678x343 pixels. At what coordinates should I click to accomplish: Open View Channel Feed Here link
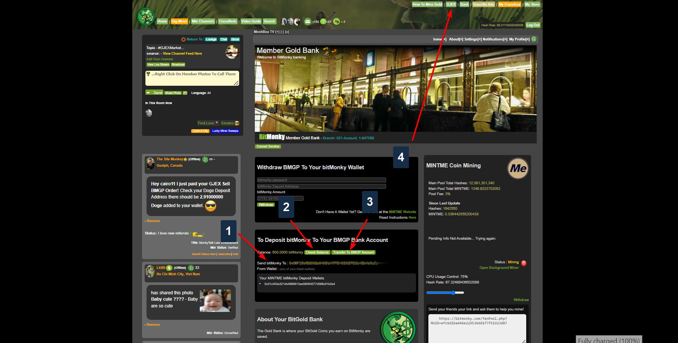[x=183, y=54]
